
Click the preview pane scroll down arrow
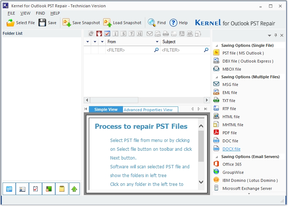click(x=201, y=182)
